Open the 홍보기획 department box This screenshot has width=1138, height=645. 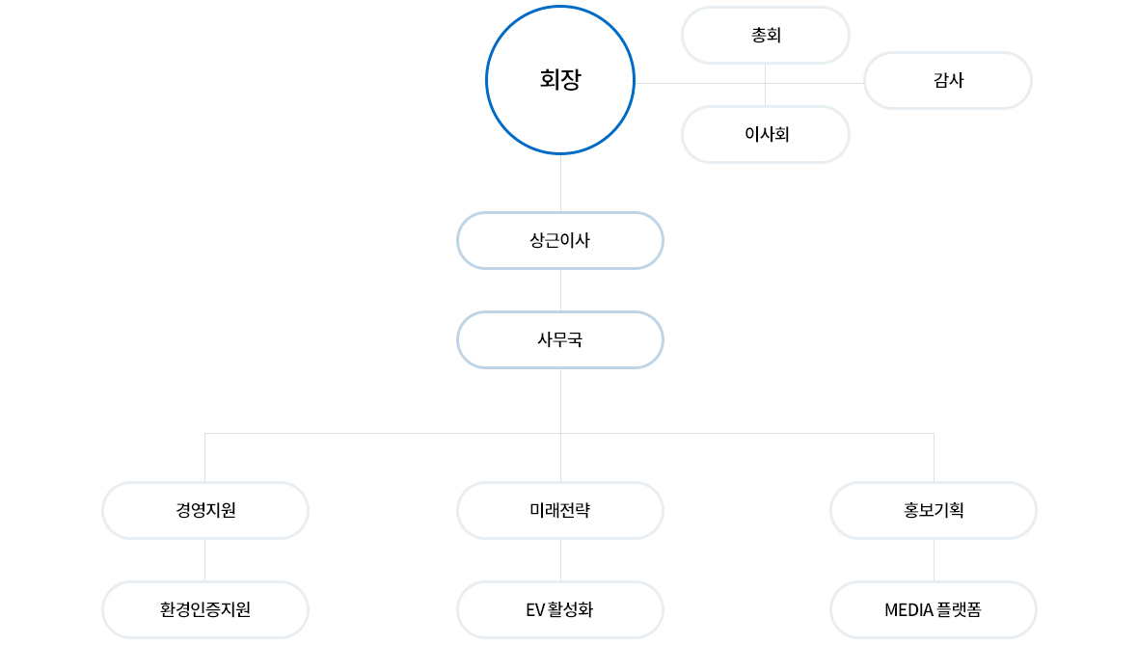tap(934, 511)
